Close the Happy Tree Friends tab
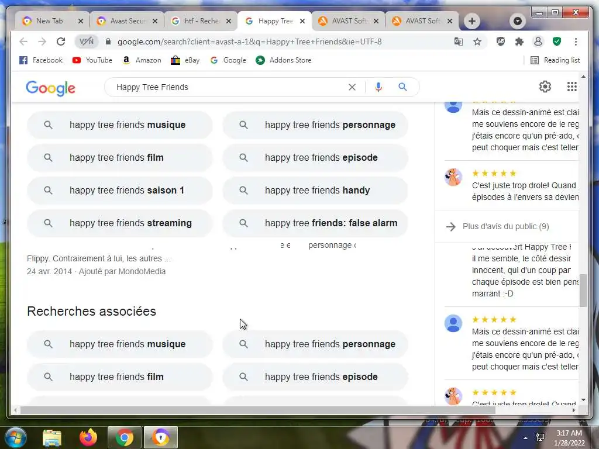This screenshot has width=599, height=449. click(302, 21)
